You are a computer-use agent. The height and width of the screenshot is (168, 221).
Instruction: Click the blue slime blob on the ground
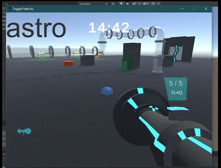[x=107, y=91]
